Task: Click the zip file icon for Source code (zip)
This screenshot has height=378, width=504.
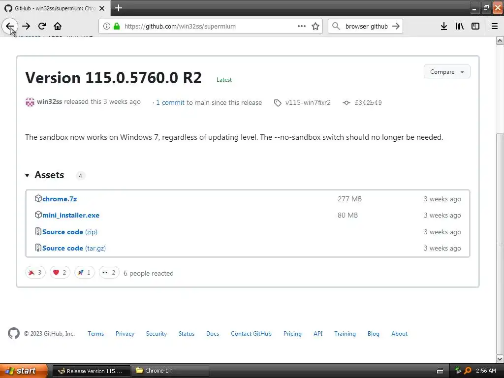Action: point(38,231)
